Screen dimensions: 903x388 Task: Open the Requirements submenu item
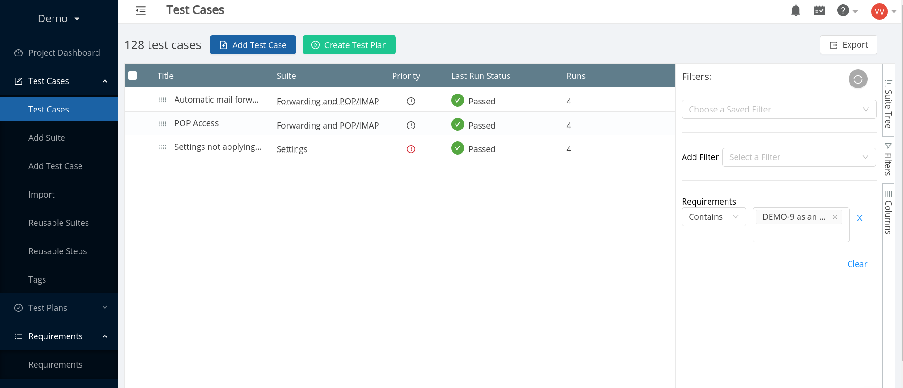pyautogui.click(x=55, y=365)
